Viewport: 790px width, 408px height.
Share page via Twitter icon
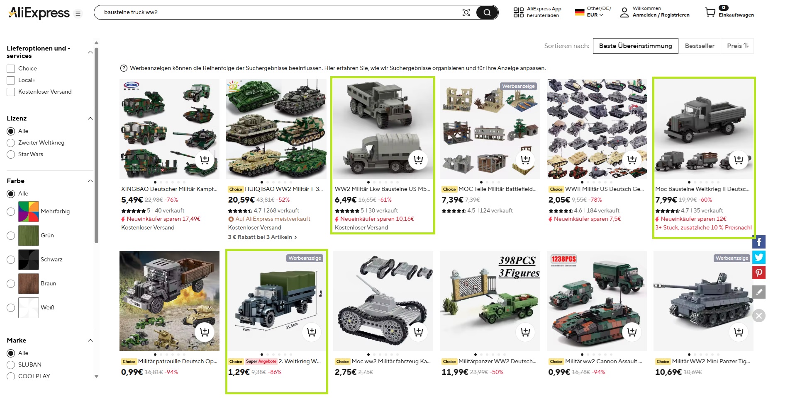click(x=759, y=257)
